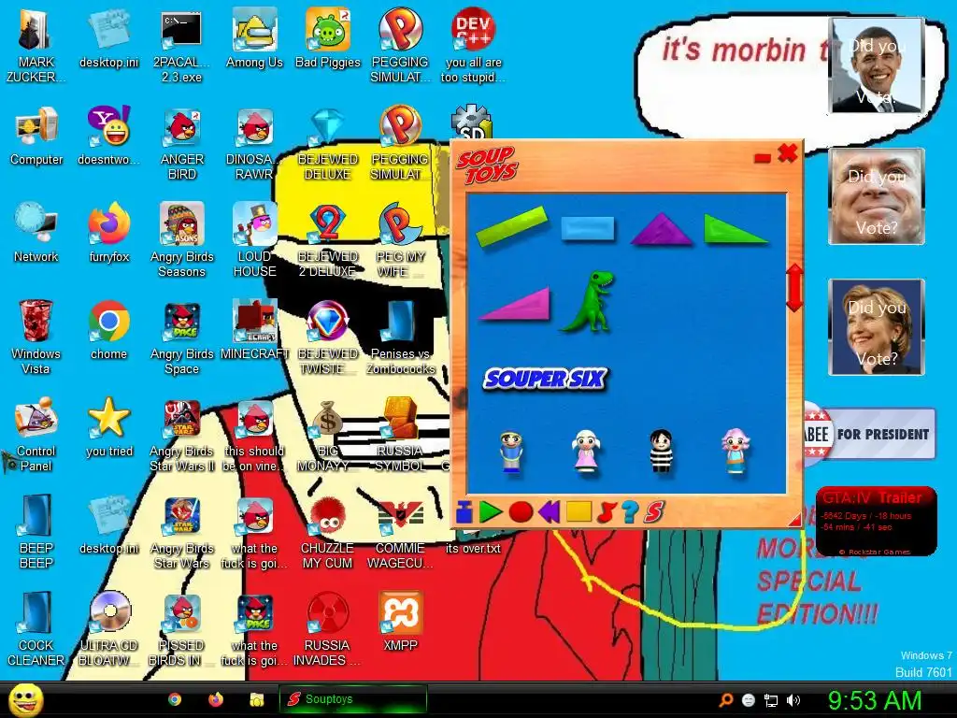Launch Firefox from the taskbar
The height and width of the screenshot is (718, 957).
point(216,699)
